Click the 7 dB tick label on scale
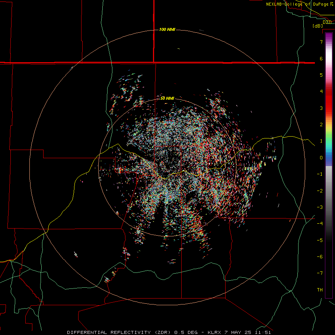Screen dimensions: 335x335 [x=321, y=42]
